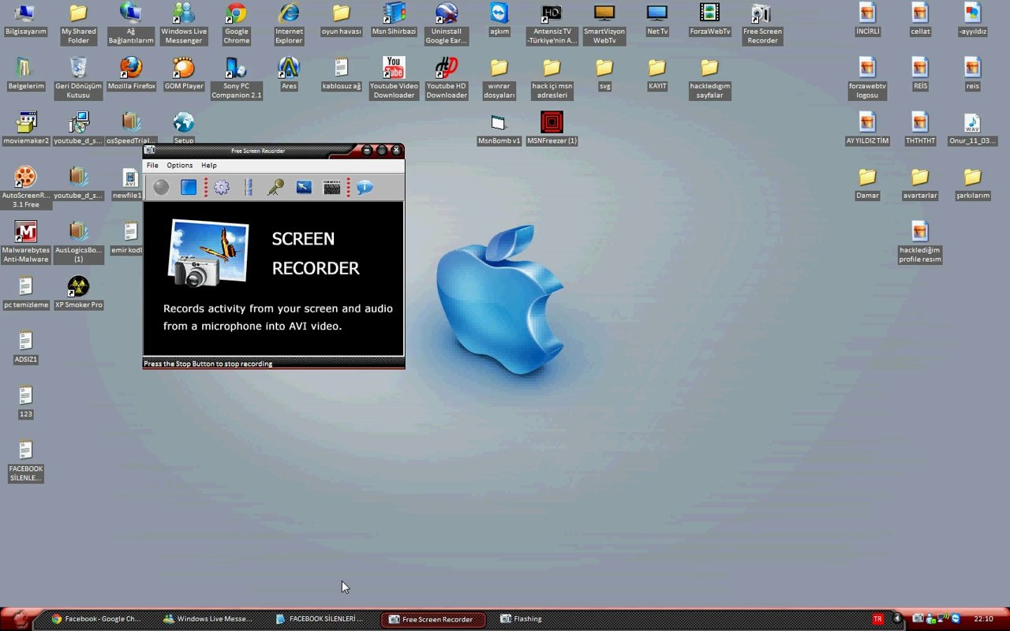Screen dimensions: 1010x631
Task: Select the SmartVizyon WebTv desktop icon
Action: click(604, 24)
